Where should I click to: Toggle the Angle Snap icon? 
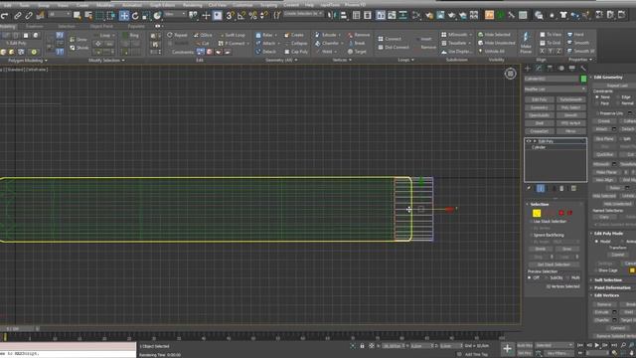click(241, 16)
